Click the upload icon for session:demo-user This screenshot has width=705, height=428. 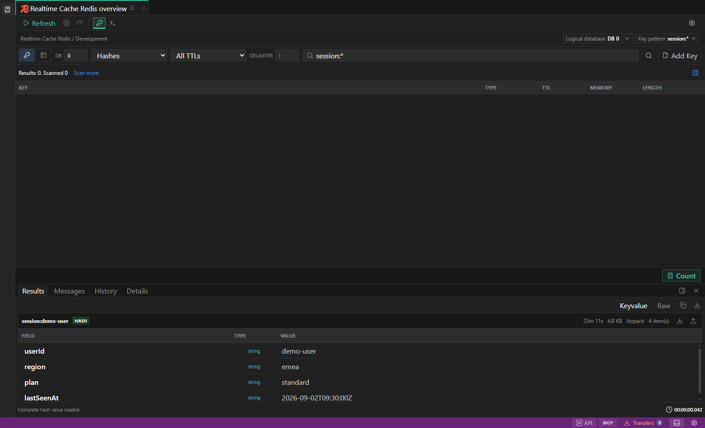693,321
